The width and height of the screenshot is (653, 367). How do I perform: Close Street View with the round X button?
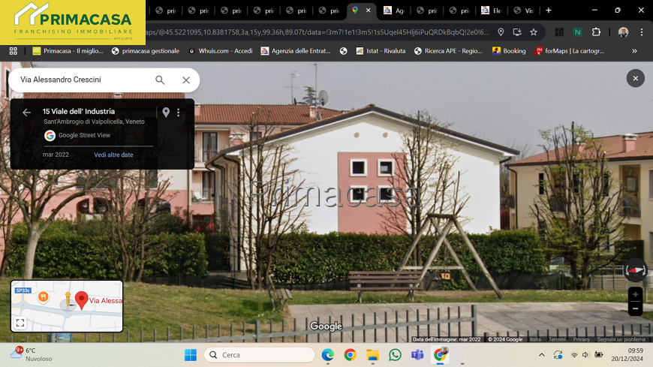pyautogui.click(x=636, y=78)
